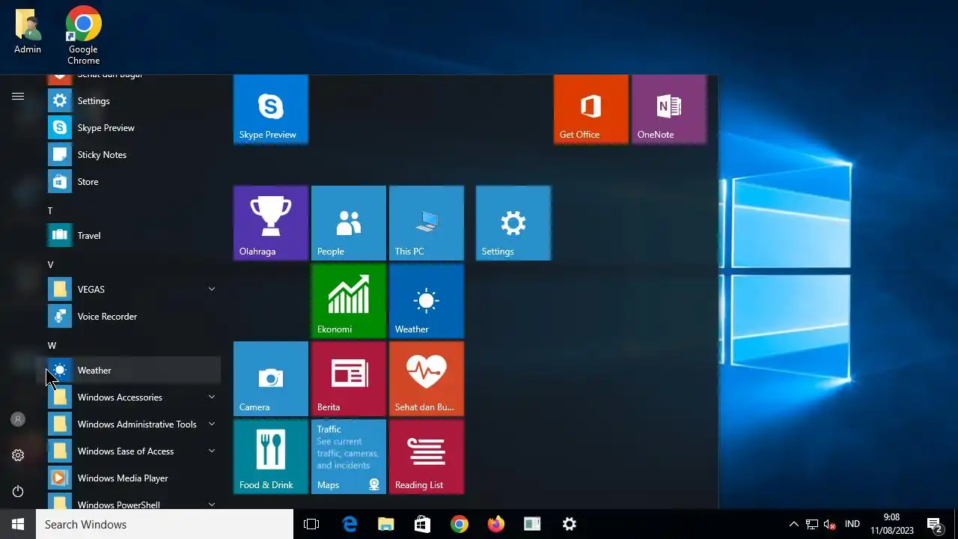Screen dimensions: 958x539
Task: Open the Food & Drink tile
Action: point(271,457)
